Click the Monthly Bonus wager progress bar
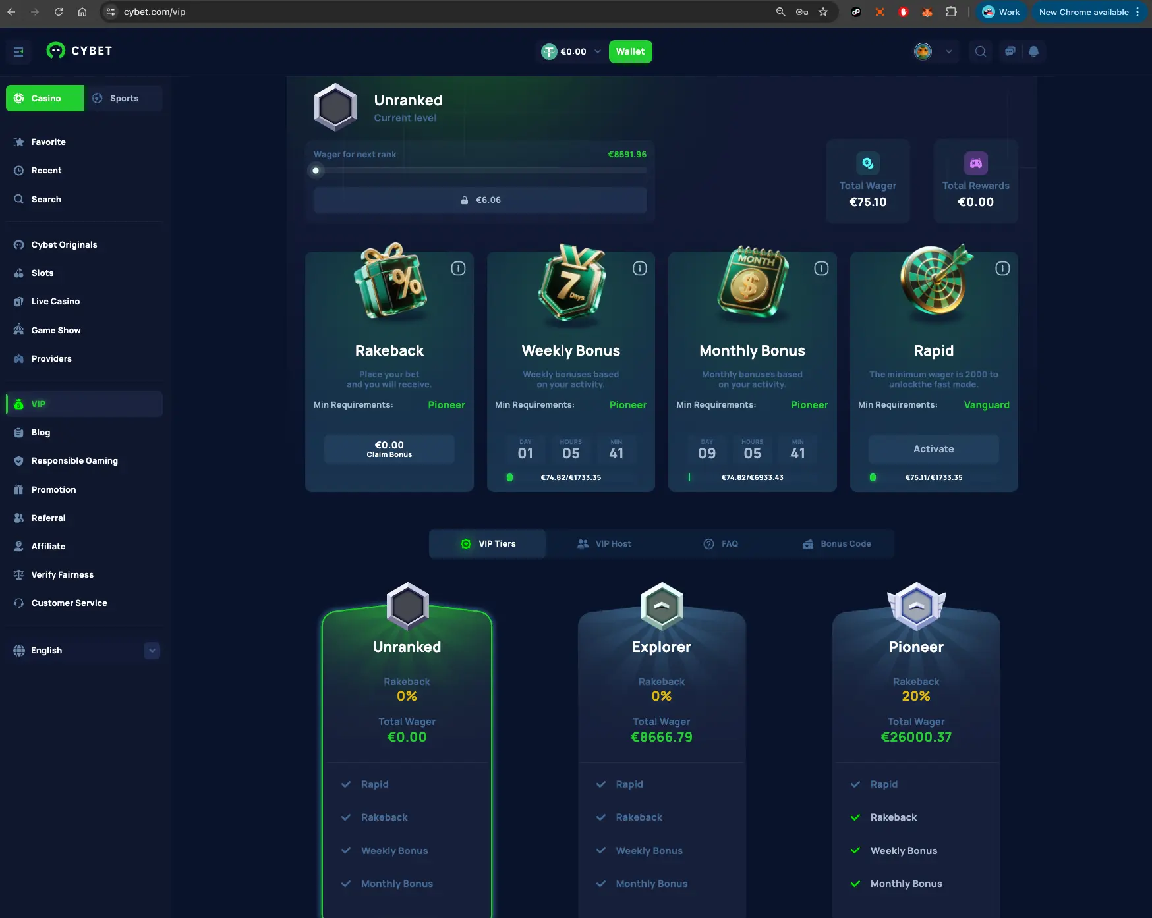This screenshot has height=918, width=1152. pyautogui.click(x=752, y=477)
